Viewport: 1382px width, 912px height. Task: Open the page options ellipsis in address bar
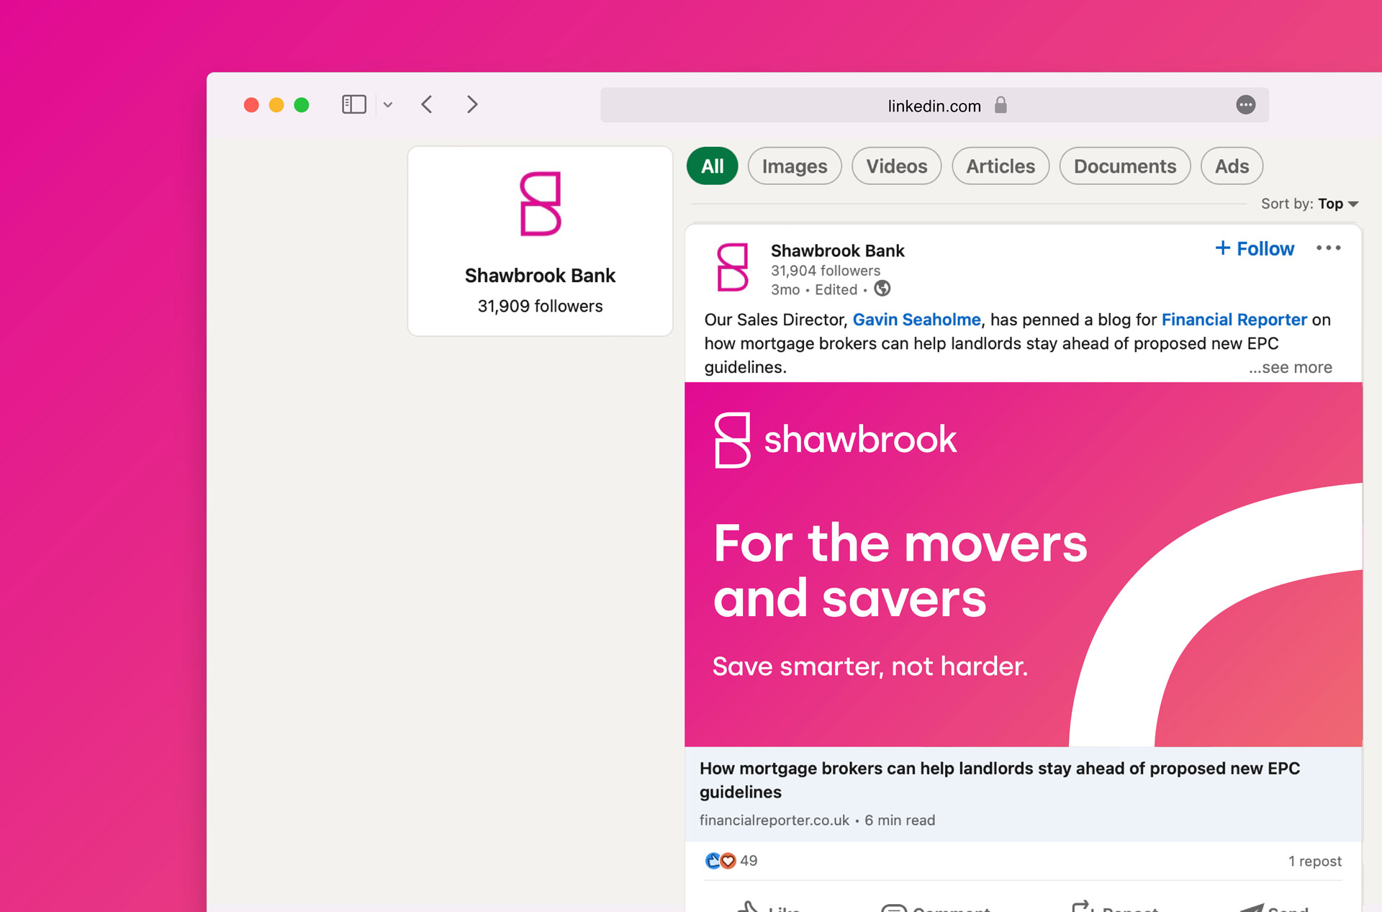pos(1246,105)
